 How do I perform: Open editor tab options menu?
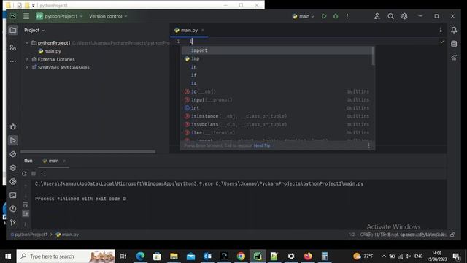440,30
